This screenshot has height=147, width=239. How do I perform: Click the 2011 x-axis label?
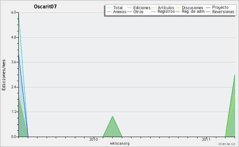pyautogui.click(x=206, y=139)
